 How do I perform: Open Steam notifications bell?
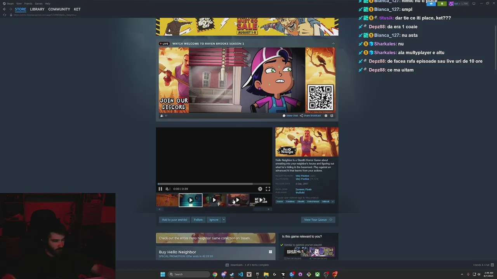(x=442, y=3)
